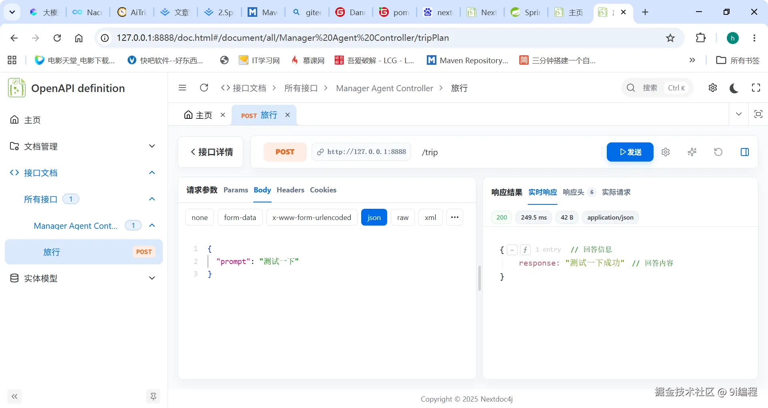This screenshot has width=768, height=408.
Task: Open the bookmarks apps grid icon
Action: (12, 60)
